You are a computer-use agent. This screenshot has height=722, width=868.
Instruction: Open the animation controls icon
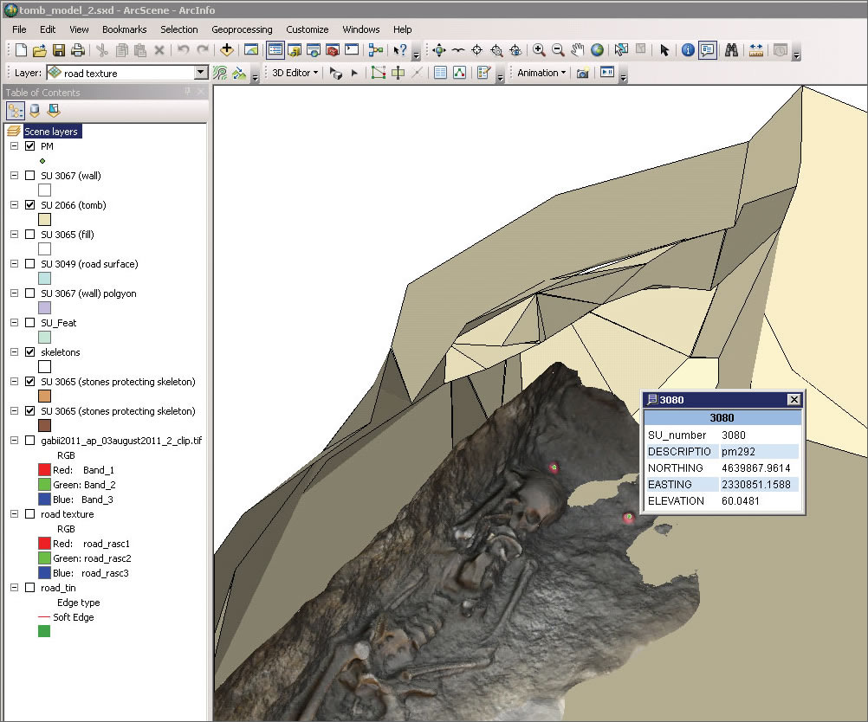coord(607,73)
